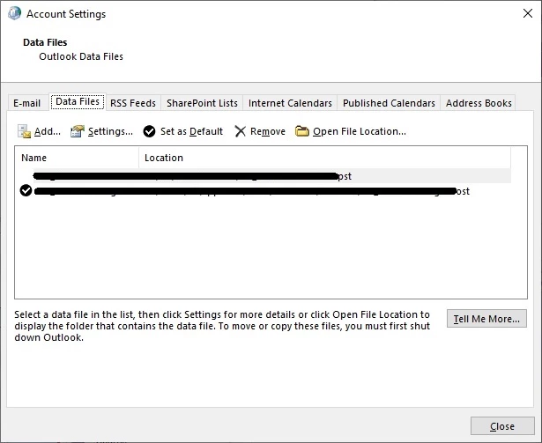Image resolution: width=542 pixels, height=443 pixels.
Task: Go to the SharePoint Lists tab
Action: pos(202,103)
